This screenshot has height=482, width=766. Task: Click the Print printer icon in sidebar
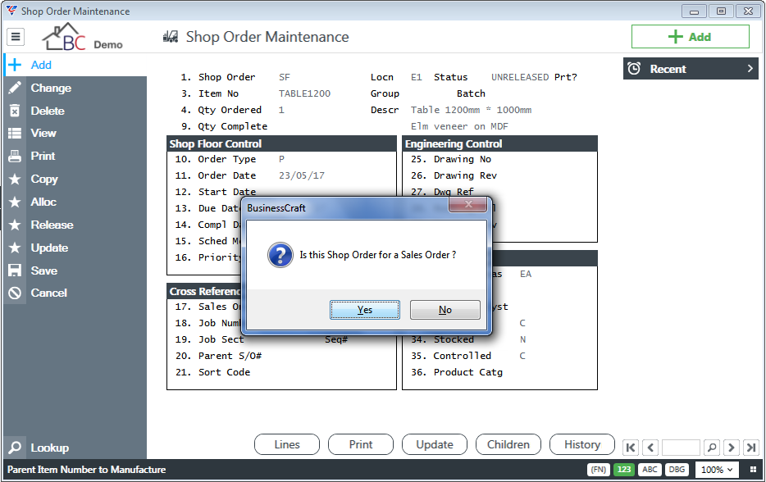[15, 157]
